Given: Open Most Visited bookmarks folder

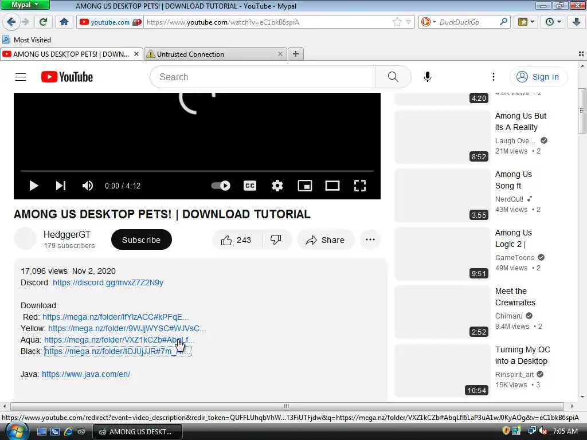Looking at the screenshot, I should tap(27, 40).
